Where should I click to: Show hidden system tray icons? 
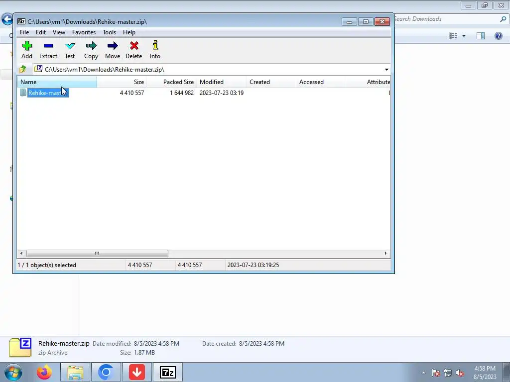423,373
